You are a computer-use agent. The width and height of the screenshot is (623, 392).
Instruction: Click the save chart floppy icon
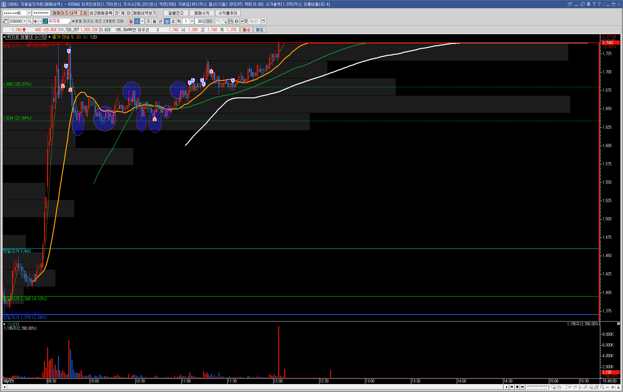230,21
